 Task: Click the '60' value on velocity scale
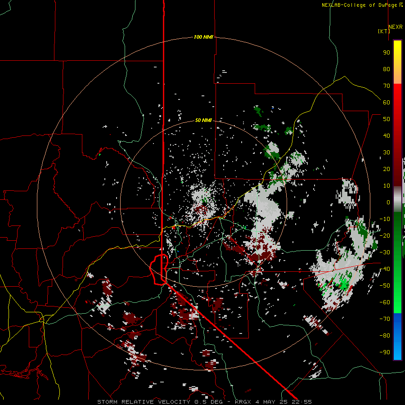click(x=387, y=103)
